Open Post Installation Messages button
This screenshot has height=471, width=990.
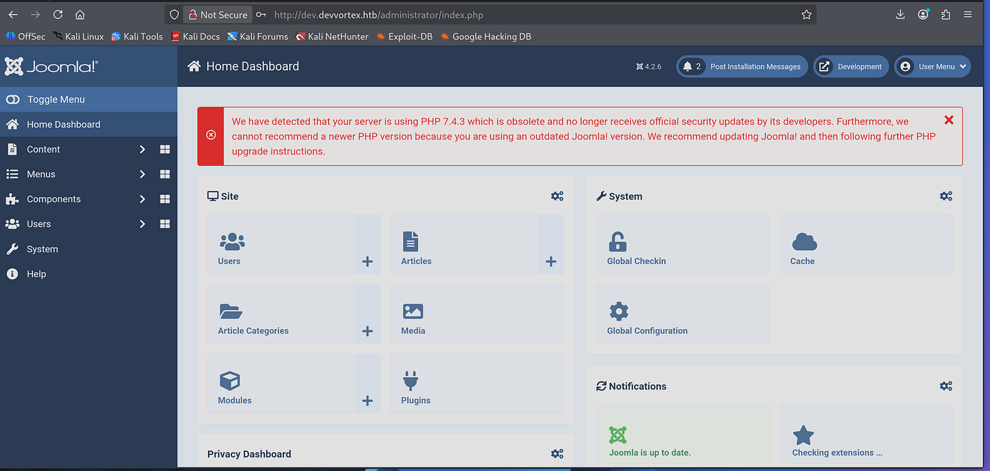point(742,66)
